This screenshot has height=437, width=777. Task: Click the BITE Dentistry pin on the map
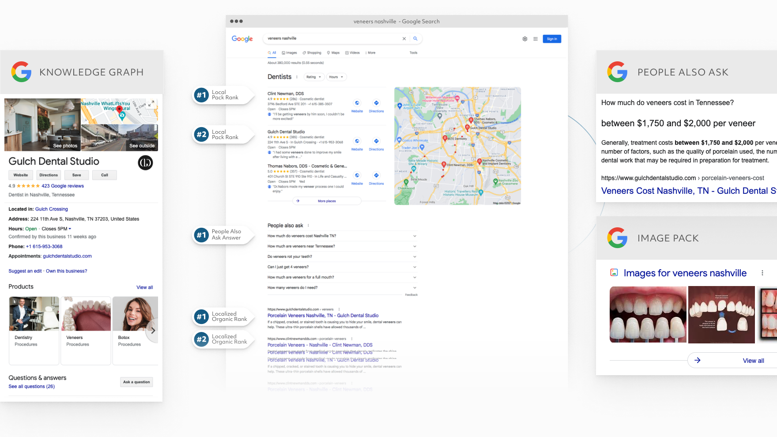[x=445, y=138]
